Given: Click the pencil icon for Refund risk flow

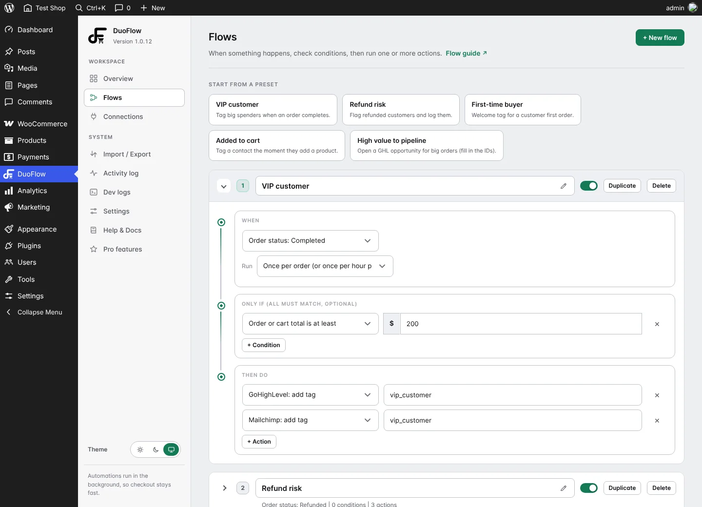Looking at the screenshot, I should tap(564, 488).
